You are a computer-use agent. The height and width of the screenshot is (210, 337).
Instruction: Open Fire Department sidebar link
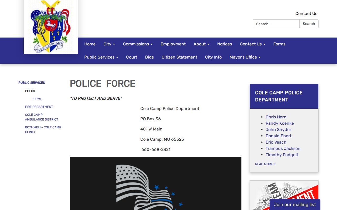tap(39, 107)
